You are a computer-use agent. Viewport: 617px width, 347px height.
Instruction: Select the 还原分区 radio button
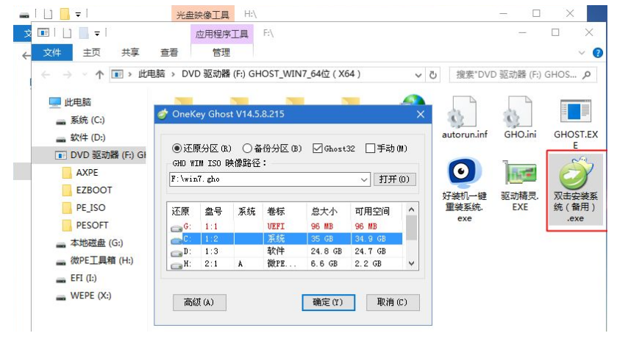[176, 149]
